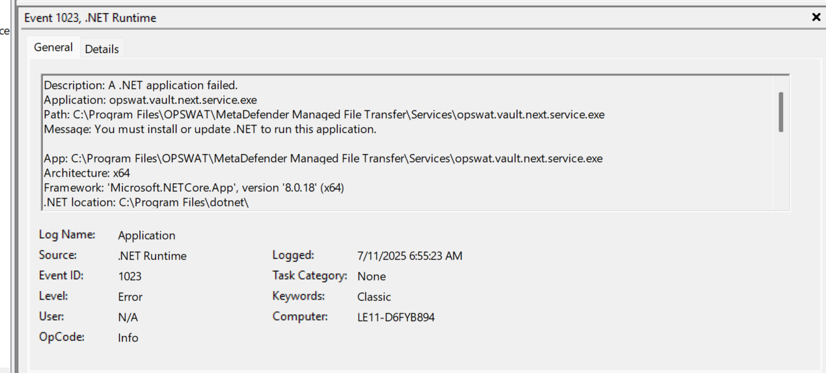Click the 'Application: opswat.vault.next.service.exe' line
The image size is (826, 373).
(x=150, y=100)
